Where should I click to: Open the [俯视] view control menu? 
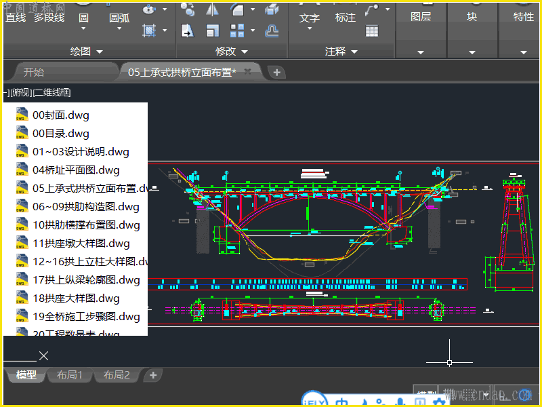point(21,92)
